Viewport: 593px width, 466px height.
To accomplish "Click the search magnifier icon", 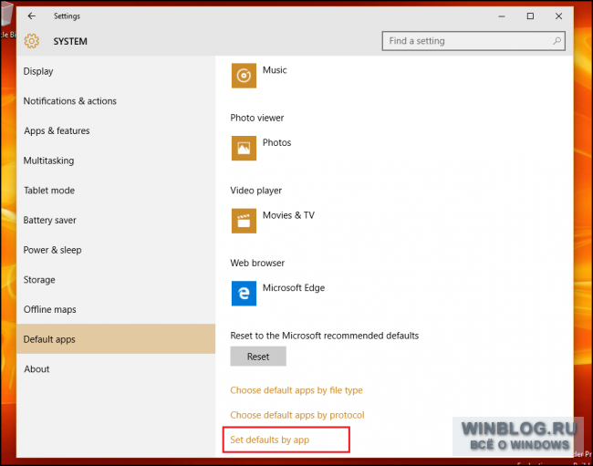I will click(x=557, y=41).
